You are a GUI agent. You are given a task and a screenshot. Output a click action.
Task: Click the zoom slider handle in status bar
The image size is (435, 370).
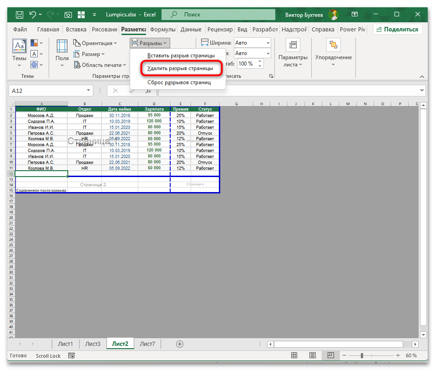tap(362, 355)
